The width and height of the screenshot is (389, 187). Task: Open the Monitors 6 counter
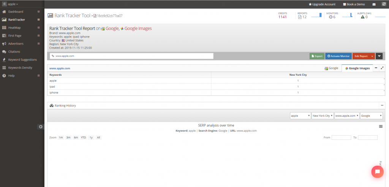[332, 16]
